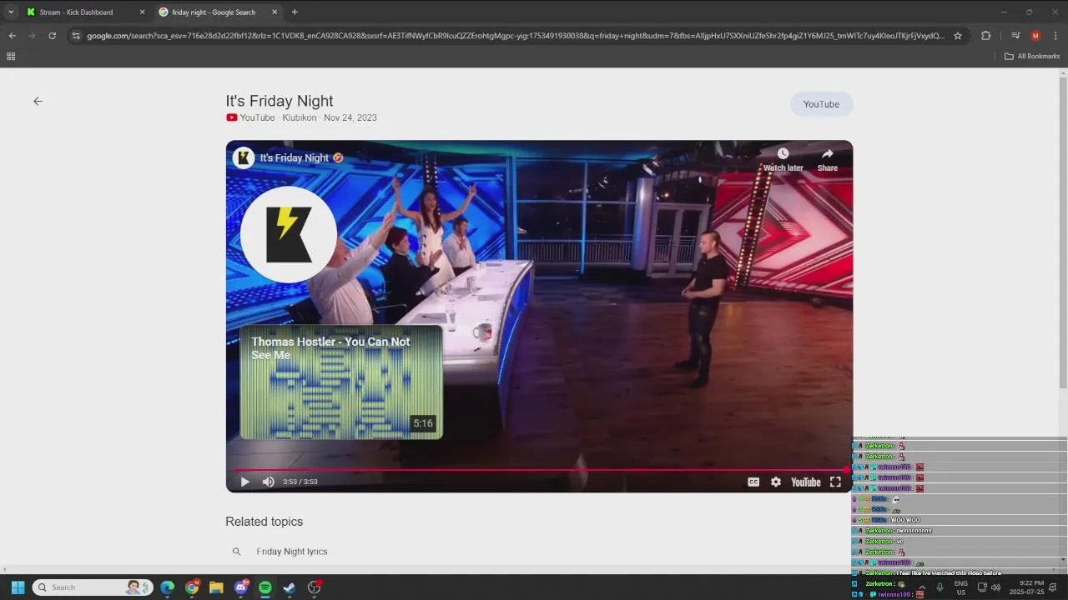
Task: Click the address bar URL
Action: [515, 36]
